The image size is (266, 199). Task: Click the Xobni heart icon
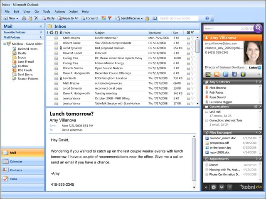(222, 187)
